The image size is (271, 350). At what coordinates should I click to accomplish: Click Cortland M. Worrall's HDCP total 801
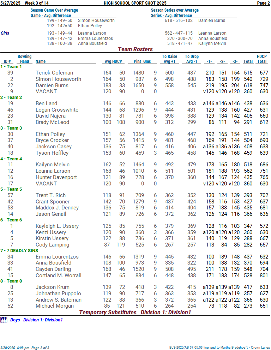[264, 275]
